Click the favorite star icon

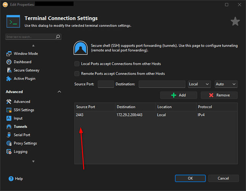click(235, 22)
